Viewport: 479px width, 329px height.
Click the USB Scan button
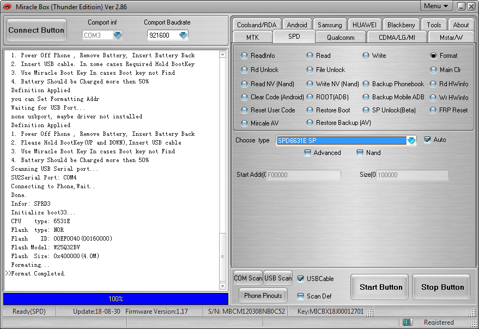[x=278, y=278]
